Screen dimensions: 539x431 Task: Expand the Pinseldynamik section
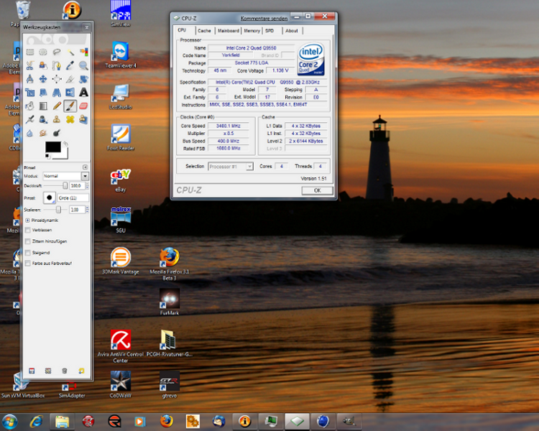click(x=27, y=220)
